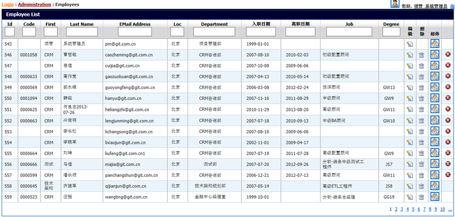Open the mail icon for employee 549
The height and width of the screenshot is (217, 455).
coord(434,87)
